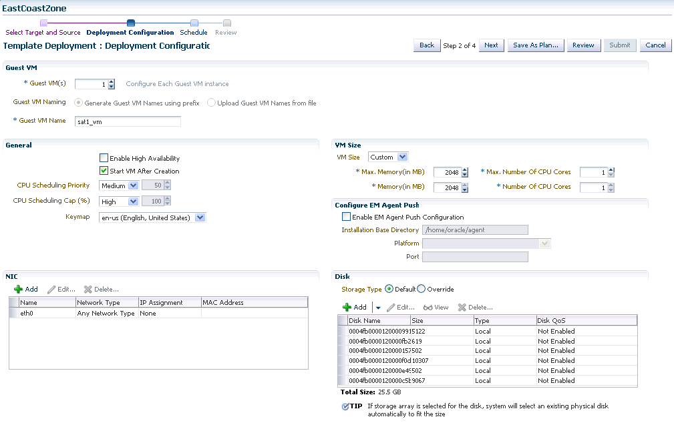Go to Select Target and Source step
The width and height of the screenshot is (674, 429).
click(x=43, y=33)
